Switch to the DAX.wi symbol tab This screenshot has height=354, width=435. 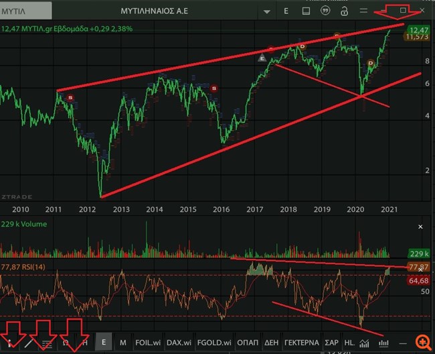pos(179,342)
